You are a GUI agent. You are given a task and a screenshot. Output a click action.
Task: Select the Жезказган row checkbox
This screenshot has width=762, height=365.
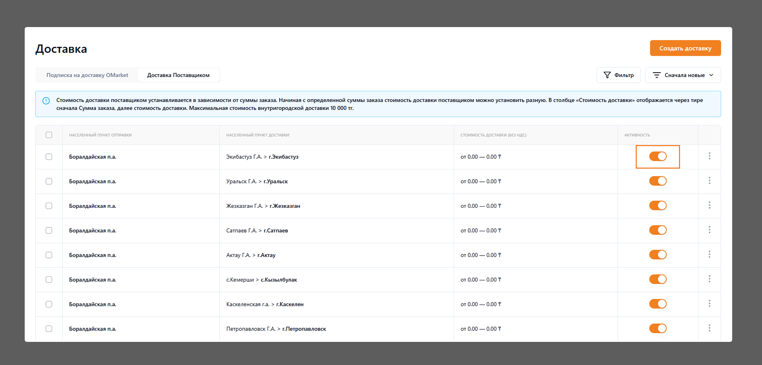[49, 206]
